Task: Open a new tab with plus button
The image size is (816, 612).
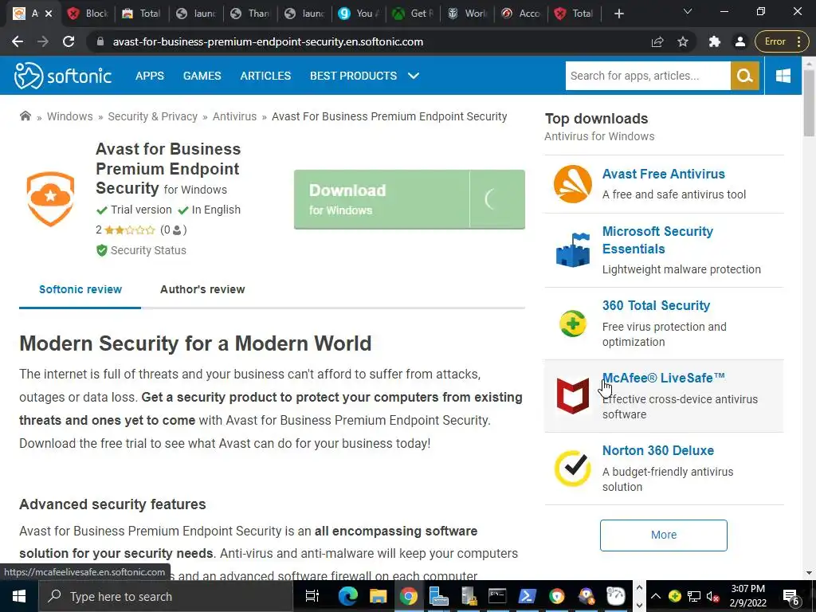Action: [618, 14]
